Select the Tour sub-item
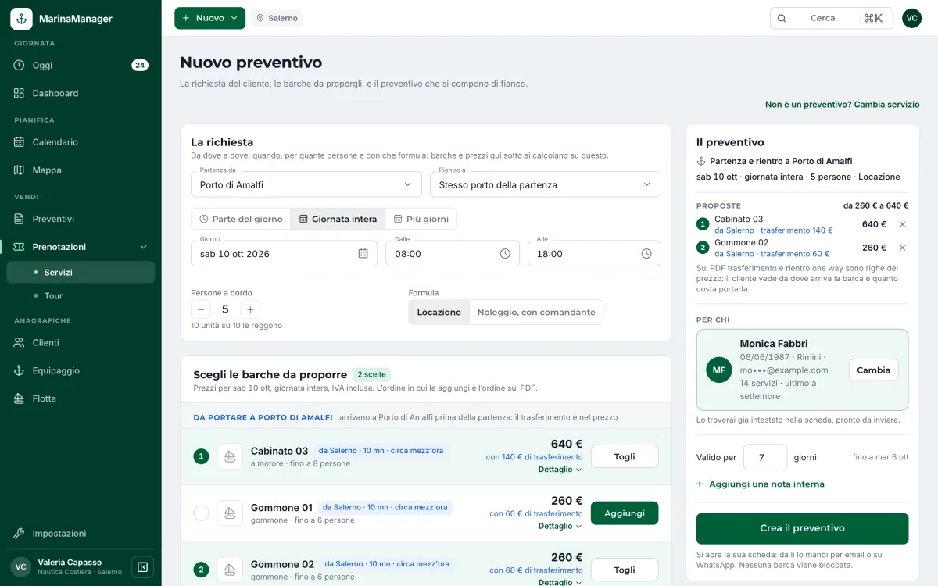This screenshot has width=938, height=586. (81, 295)
